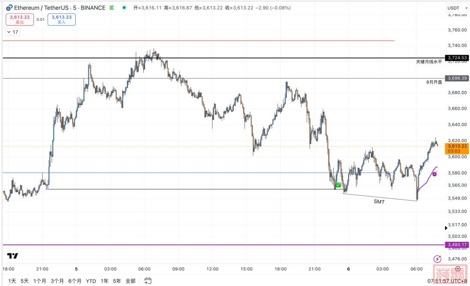Open timezone menu showing UTC+8

click(450, 281)
